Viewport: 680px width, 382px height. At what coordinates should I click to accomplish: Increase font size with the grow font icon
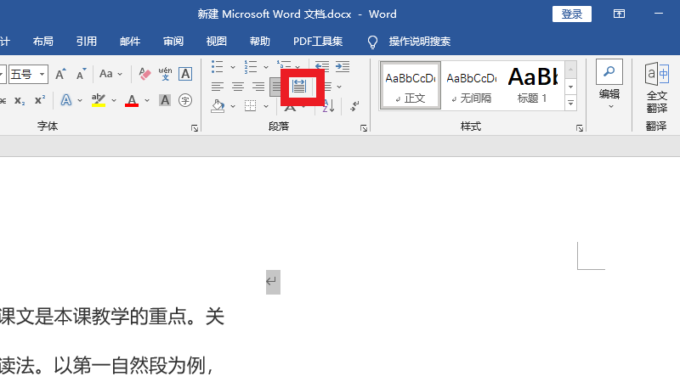pos(60,75)
